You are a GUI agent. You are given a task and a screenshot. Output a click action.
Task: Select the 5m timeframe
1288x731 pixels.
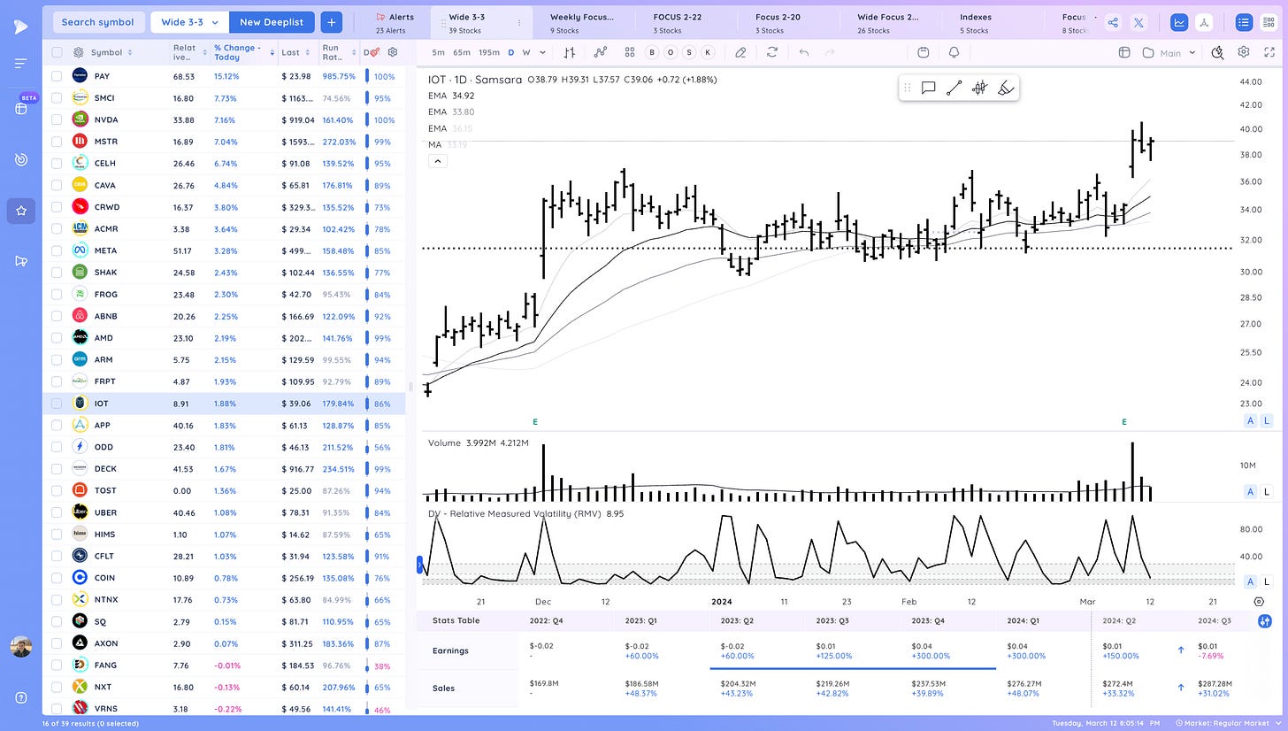438,52
